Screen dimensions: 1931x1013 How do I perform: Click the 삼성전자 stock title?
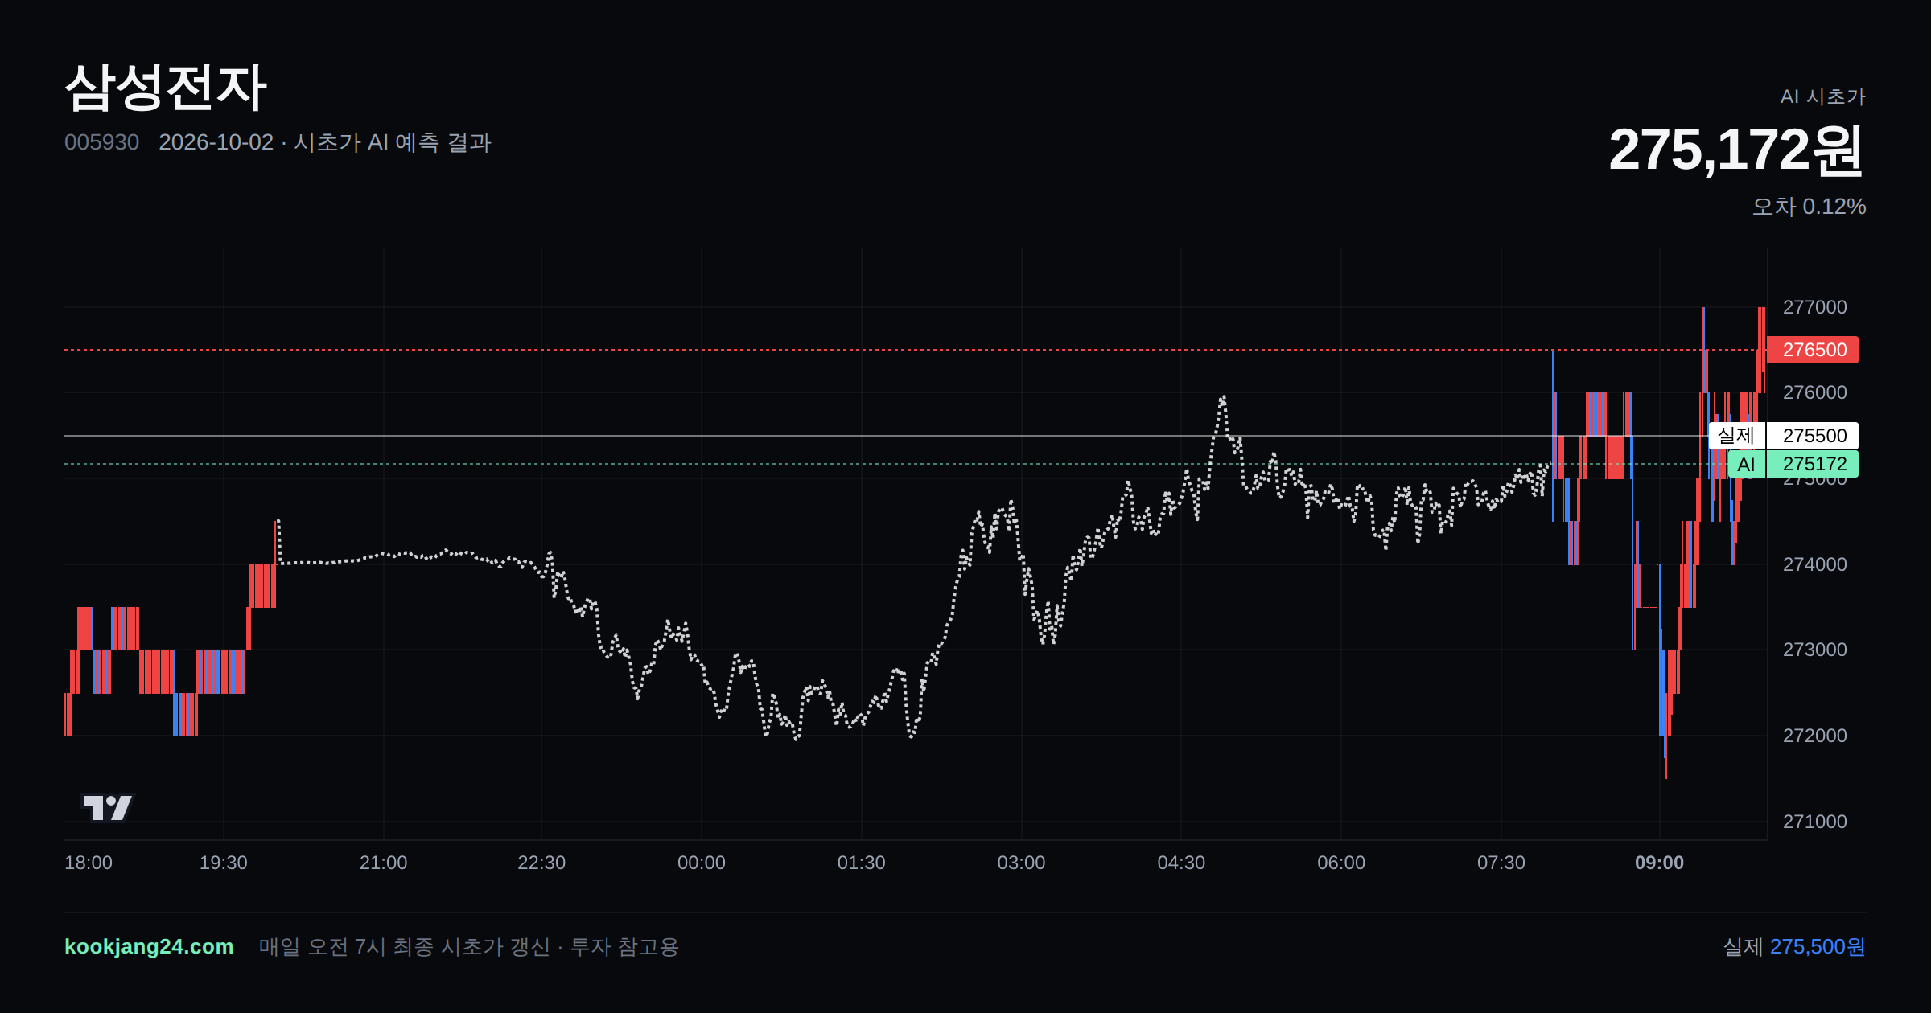coord(166,87)
